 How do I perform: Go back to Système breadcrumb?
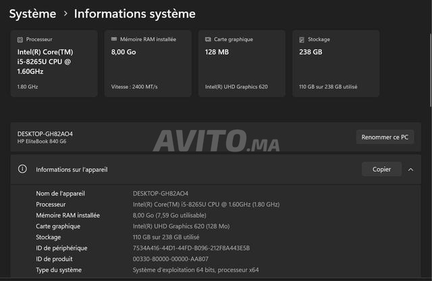(x=32, y=13)
